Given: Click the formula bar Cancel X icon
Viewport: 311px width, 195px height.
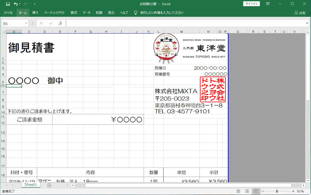Looking at the screenshot, I should point(41,23).
